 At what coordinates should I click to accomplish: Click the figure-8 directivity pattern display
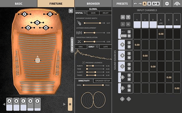coord(93,100)
